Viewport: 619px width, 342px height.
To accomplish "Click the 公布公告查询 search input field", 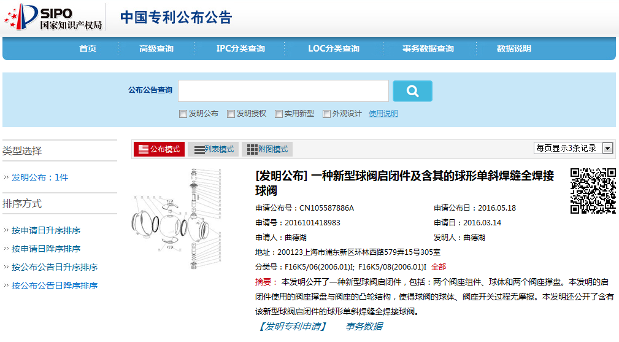I will pyautogui.click(x=283, y=90).
